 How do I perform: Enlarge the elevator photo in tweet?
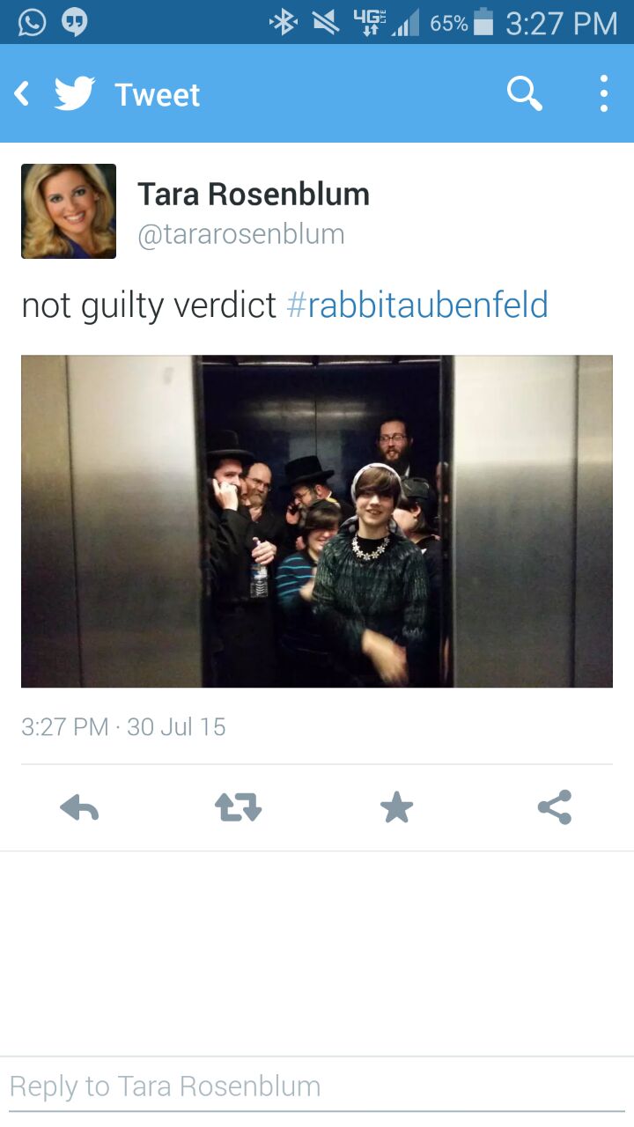(317, 521)
